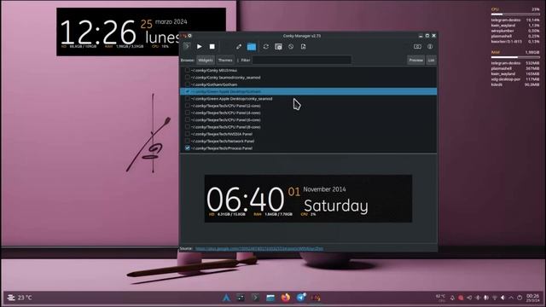Open the Source hyperlink at the window bottom
This screenshot has width=546, height=307.
coord(259,248)
